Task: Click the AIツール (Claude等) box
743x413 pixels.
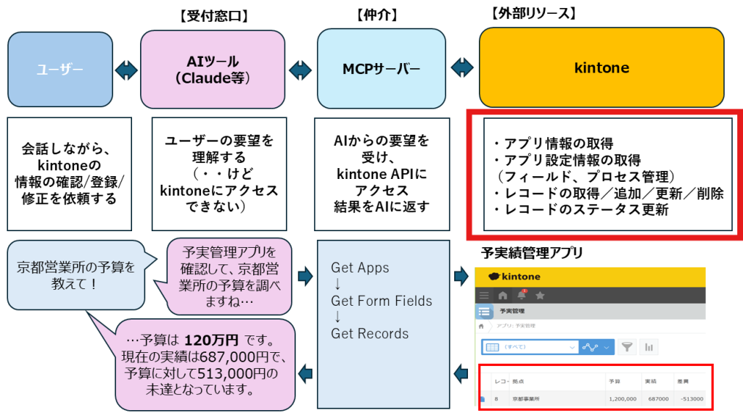Action: [213, 70]
